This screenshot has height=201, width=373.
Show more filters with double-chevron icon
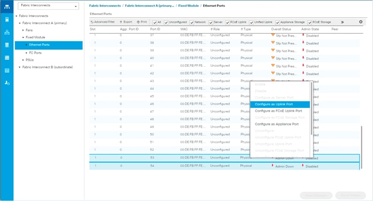[x=342, y=22]
